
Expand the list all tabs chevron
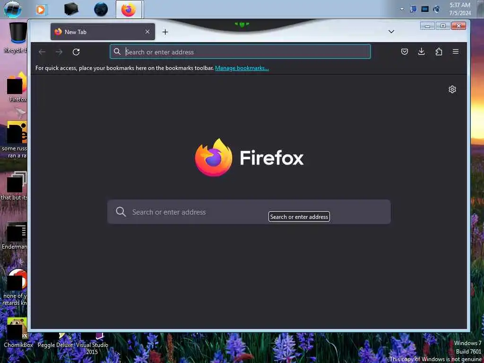(x=391, y=32)
